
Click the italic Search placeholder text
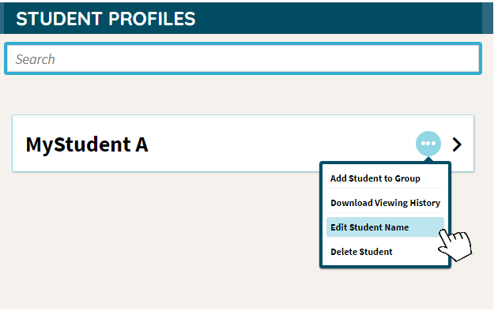click(x=36, y=59)
